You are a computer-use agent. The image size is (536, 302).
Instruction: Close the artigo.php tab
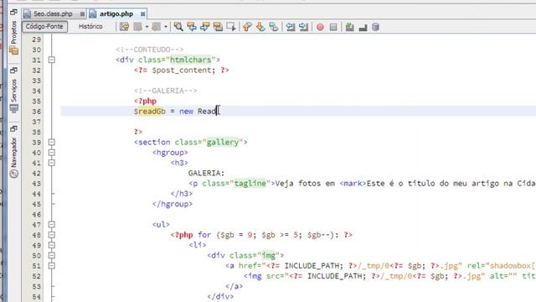(x=143, y=14)
